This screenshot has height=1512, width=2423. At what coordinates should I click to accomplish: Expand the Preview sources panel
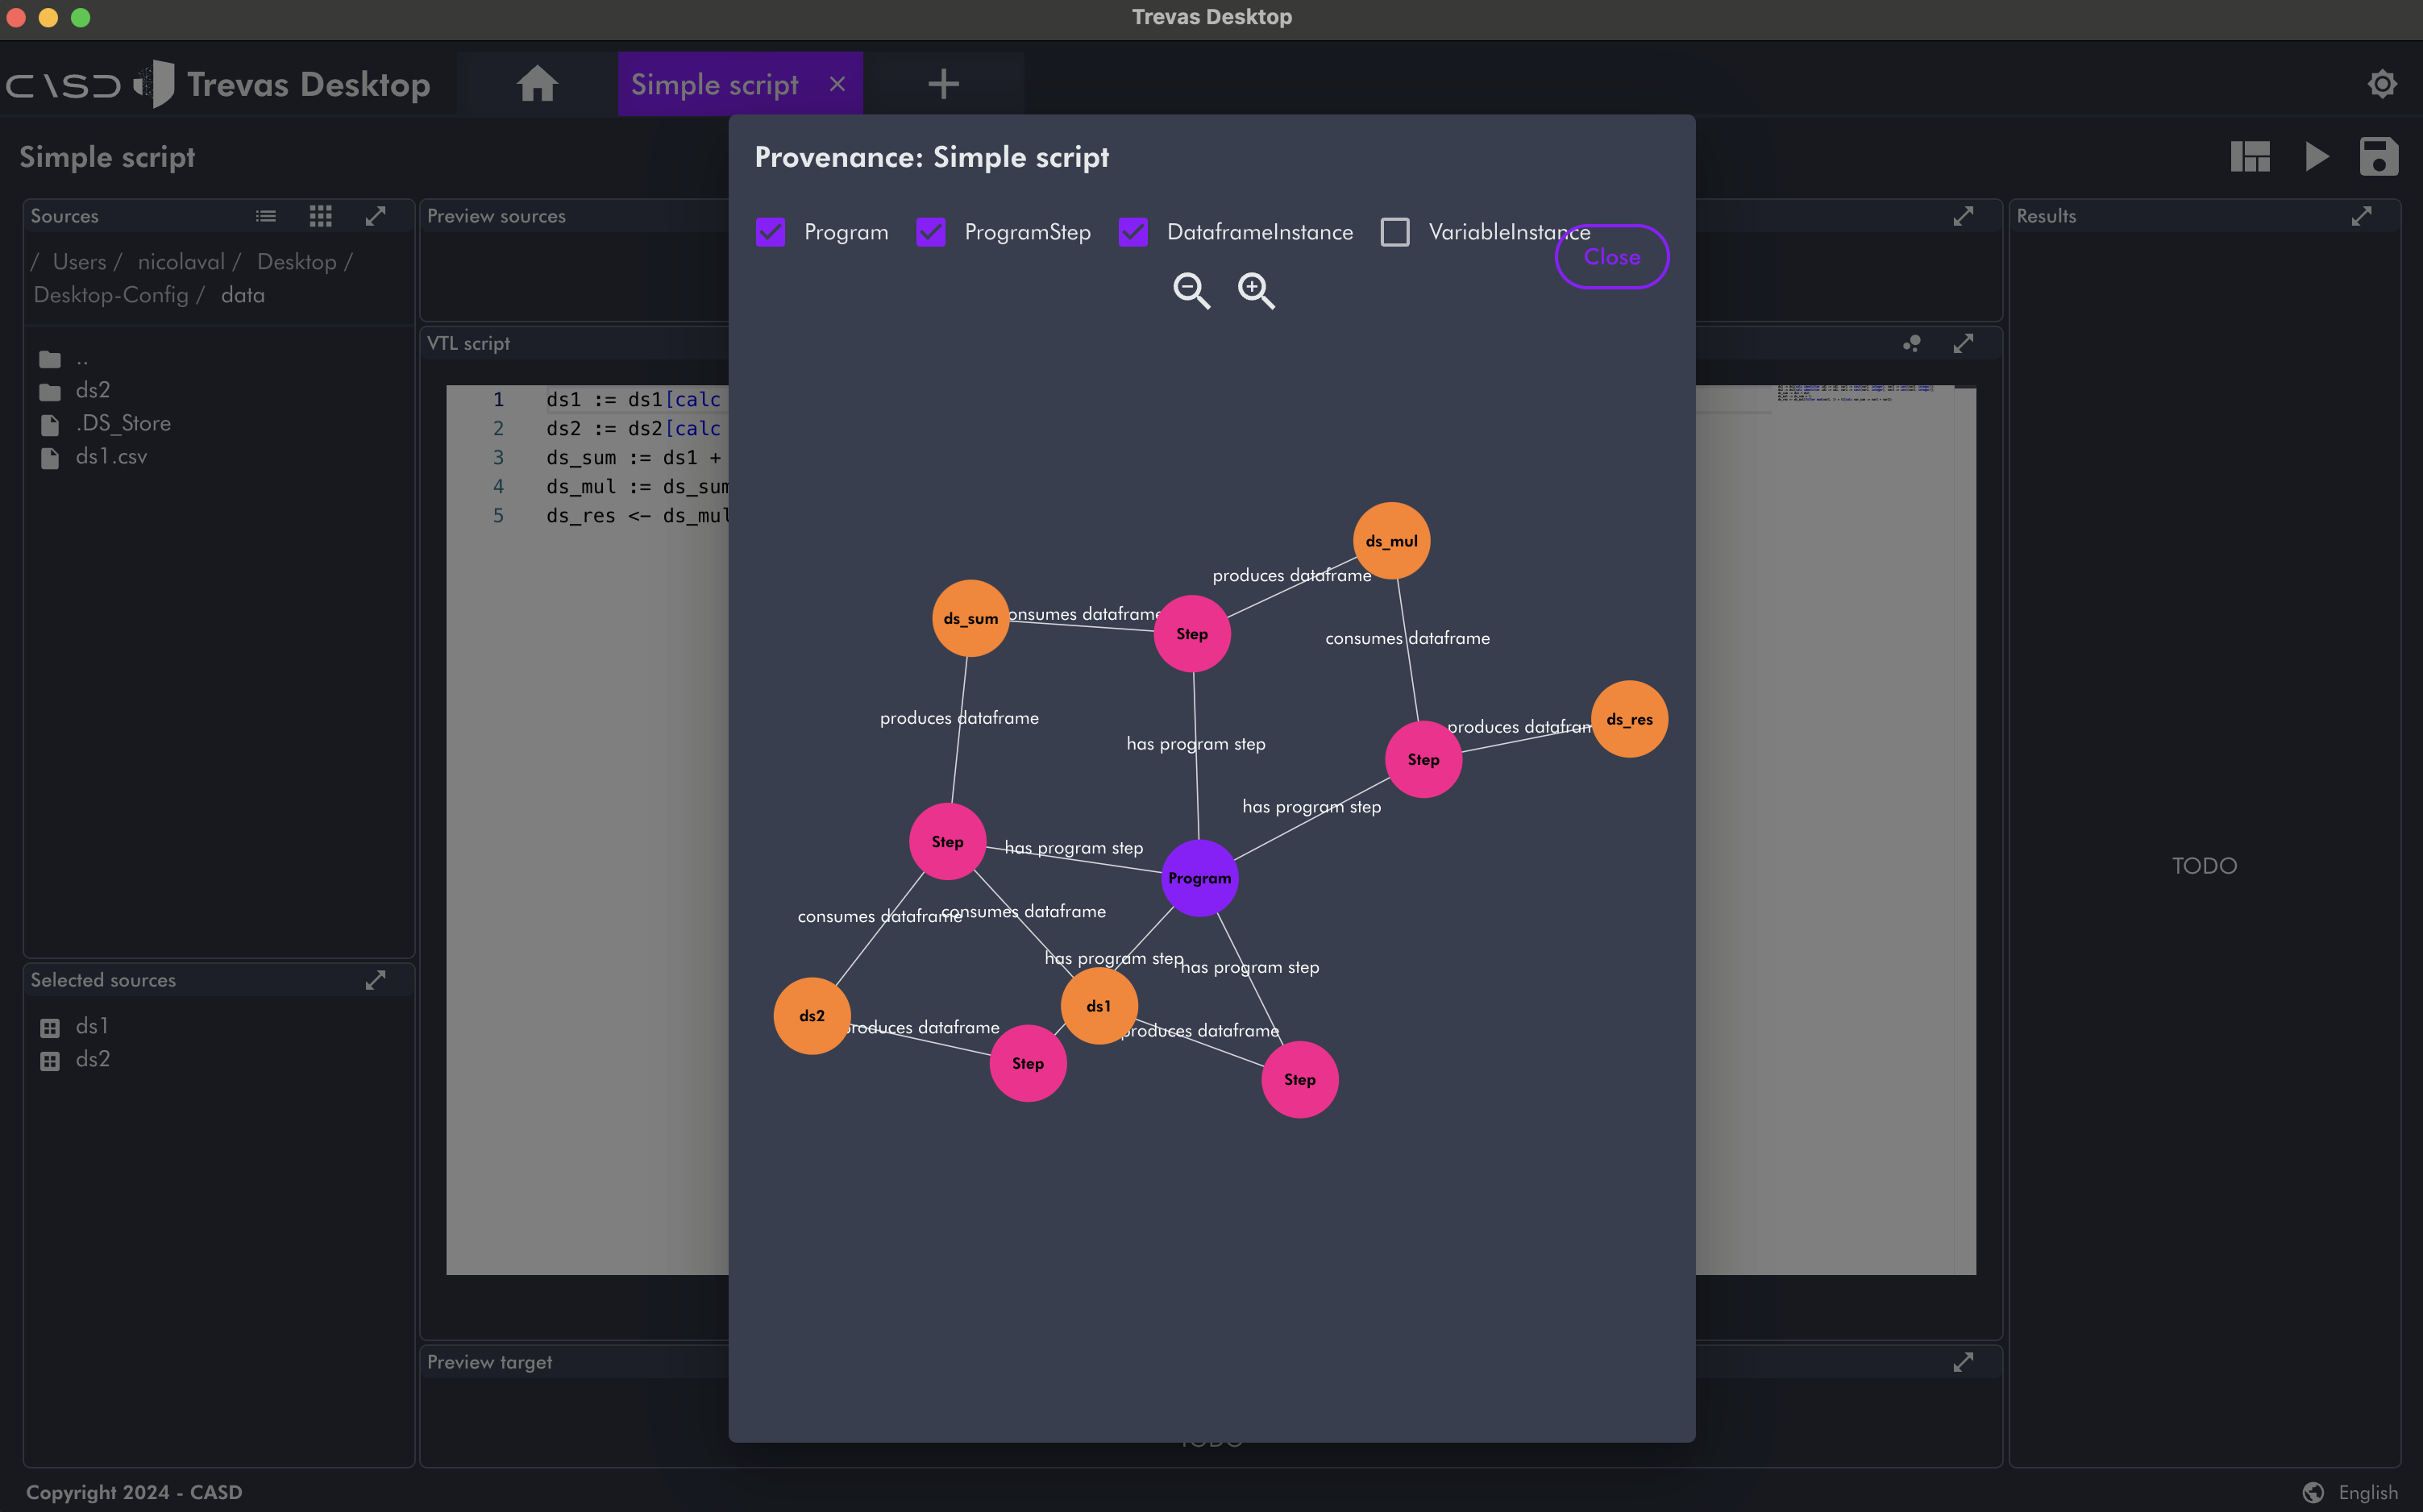(x=1963, y=216)
